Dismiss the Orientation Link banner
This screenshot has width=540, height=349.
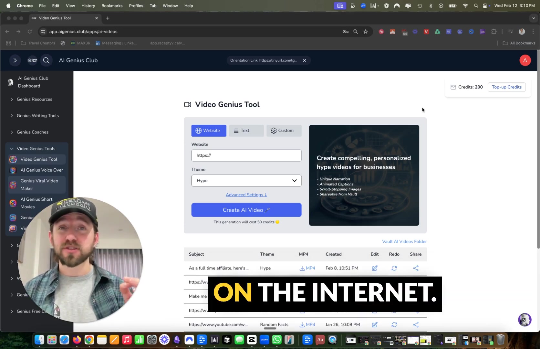(304, 60)
